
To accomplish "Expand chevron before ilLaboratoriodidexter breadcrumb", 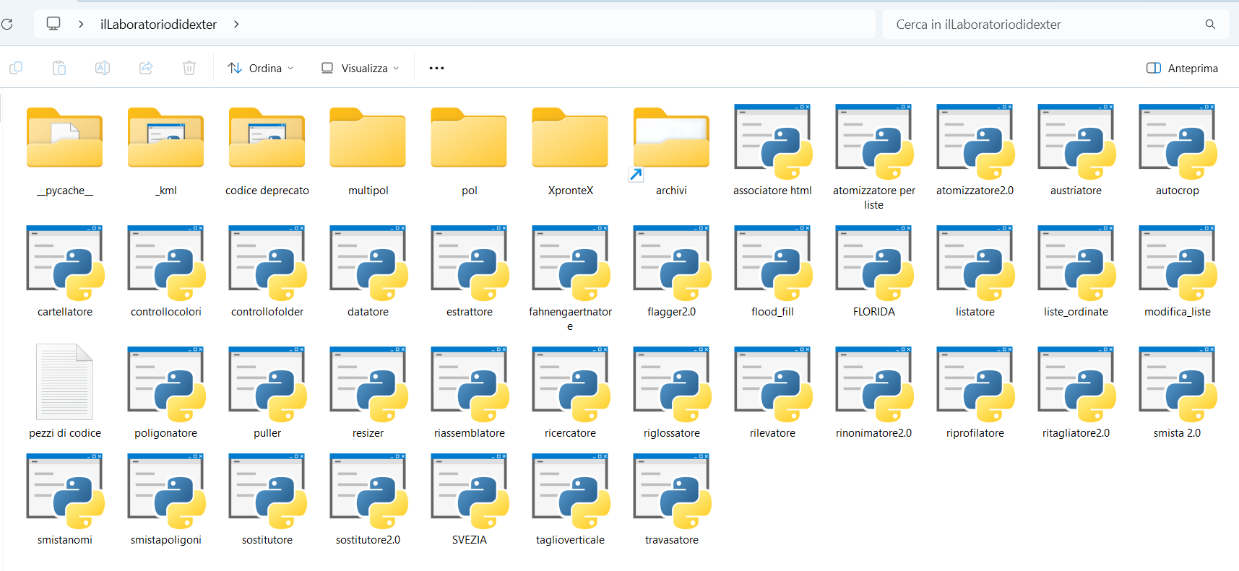I will pos(81,24).
